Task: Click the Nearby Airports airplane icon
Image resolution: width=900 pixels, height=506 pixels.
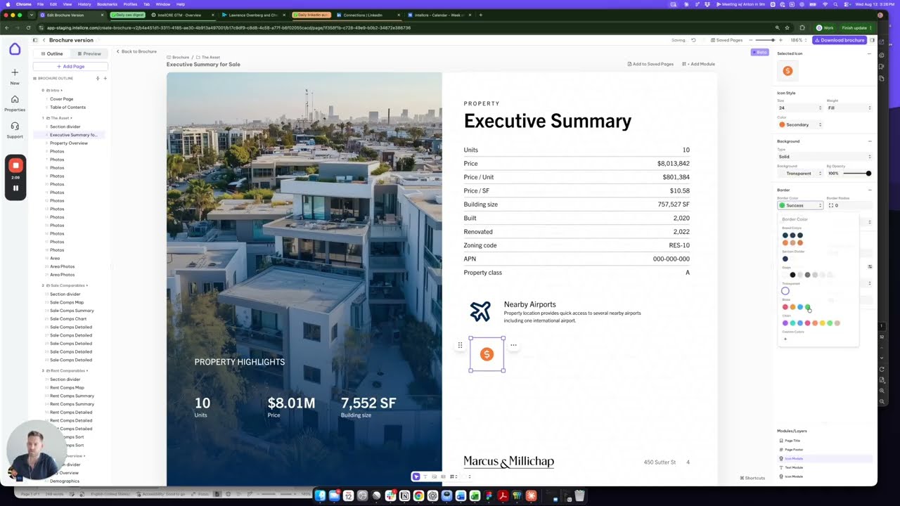Action: [x=480, y=311]
